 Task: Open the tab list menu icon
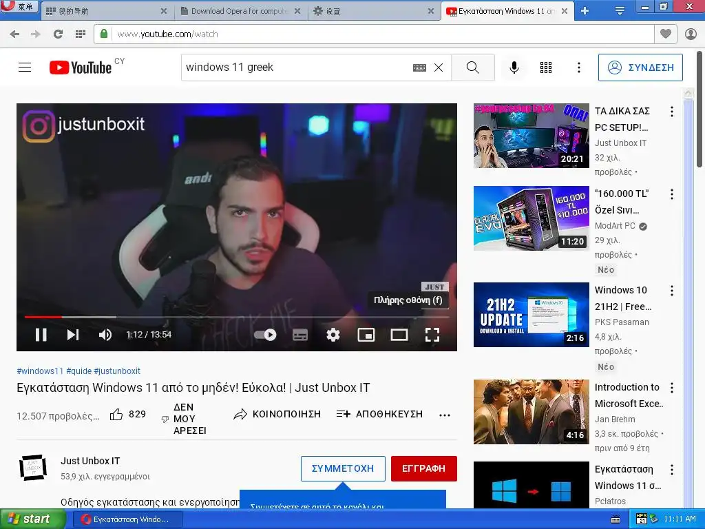(620, 11)
